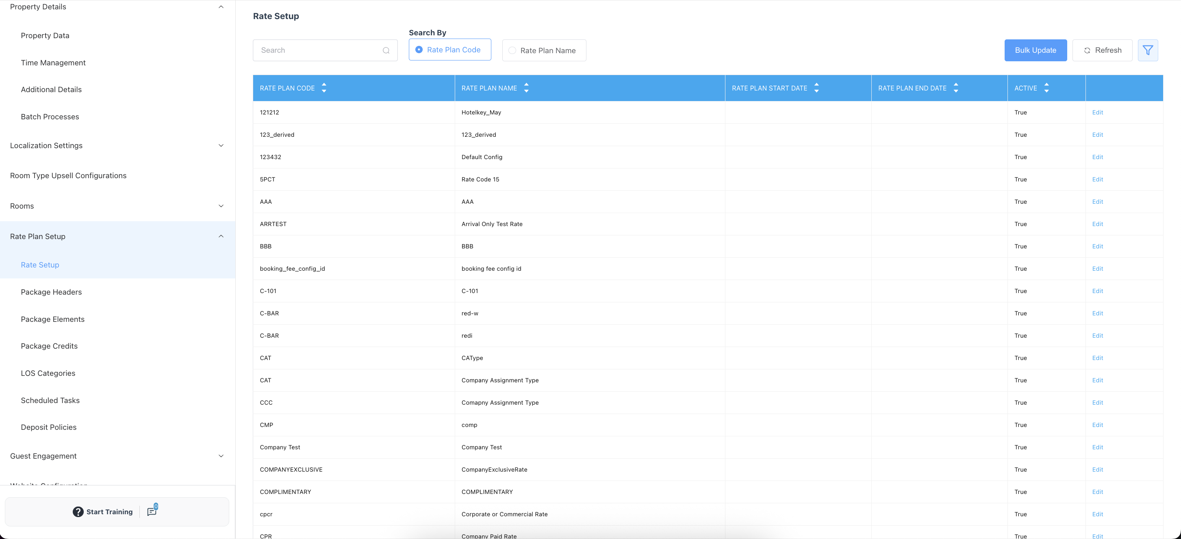
Task: Sort by Active column arrows
Action: click(1046, 88)
